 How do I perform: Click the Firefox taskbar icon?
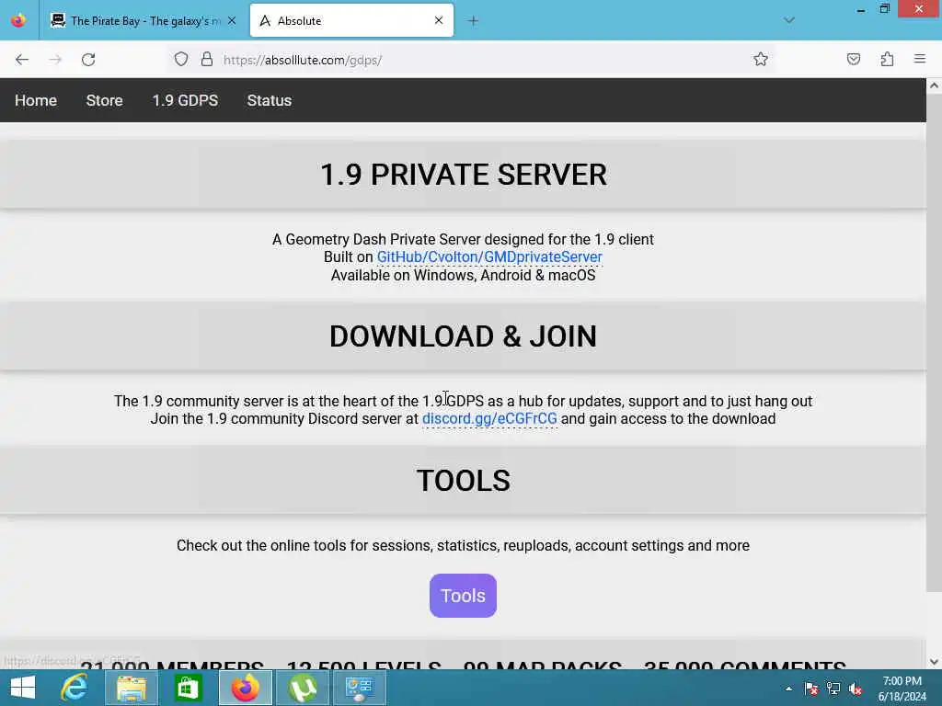coord(245,688)
